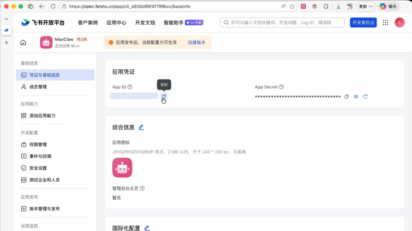Open browser extensions puzzle icon
412x231 pixels.
pos(326,6)
